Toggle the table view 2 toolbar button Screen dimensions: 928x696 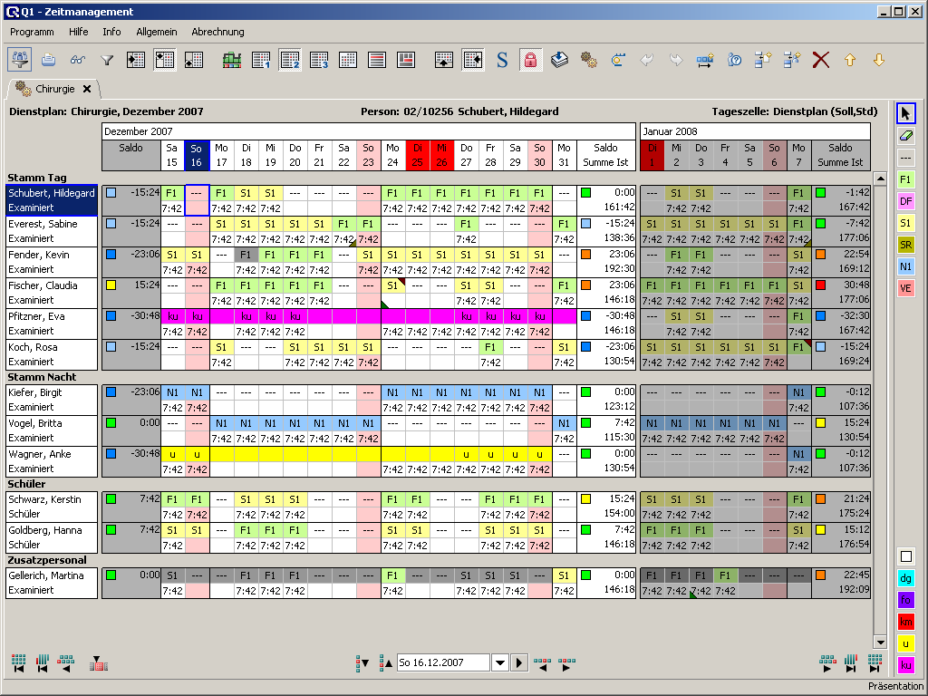290,60
